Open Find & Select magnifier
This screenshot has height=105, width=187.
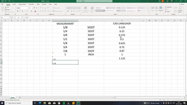(180, 10)
